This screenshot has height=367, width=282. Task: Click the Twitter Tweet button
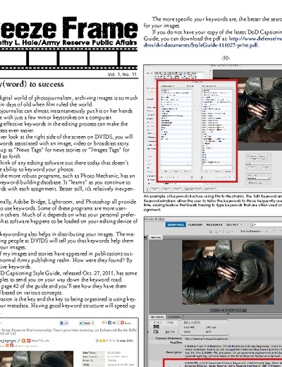click(x=85, y=323)
